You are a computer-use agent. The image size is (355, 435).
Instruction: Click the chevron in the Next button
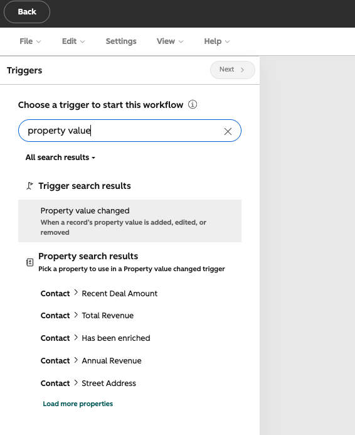[243, 70]
